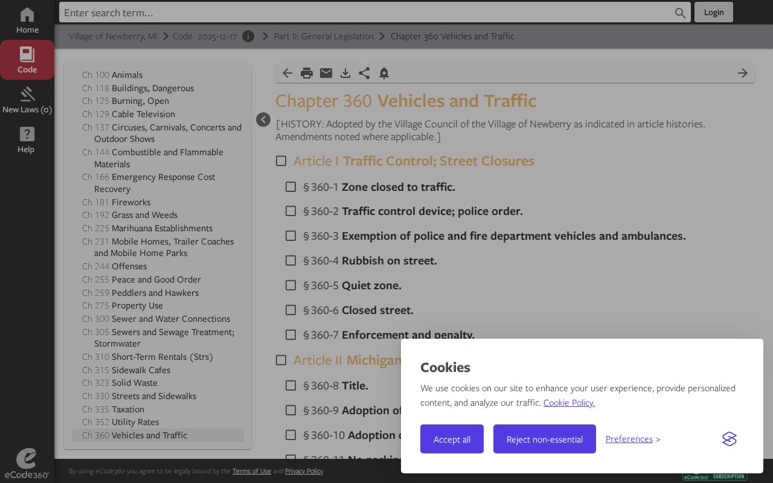Image resolution: width=773 pixels, height=483 pixels.
Task: Toggle § 360-5 Quiet zone checkbox
Action: 290,285
